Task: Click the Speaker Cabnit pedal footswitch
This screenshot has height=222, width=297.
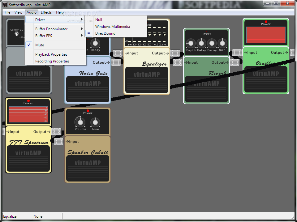Action: tap(88, 168)
